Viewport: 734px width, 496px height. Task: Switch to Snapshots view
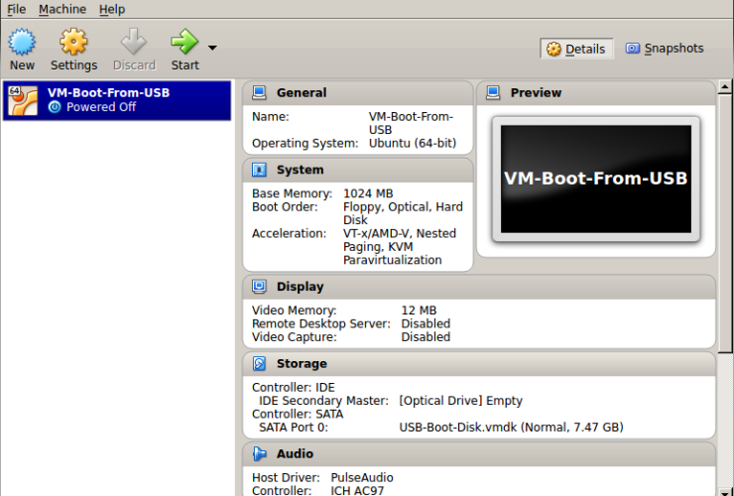coord(665,49)
